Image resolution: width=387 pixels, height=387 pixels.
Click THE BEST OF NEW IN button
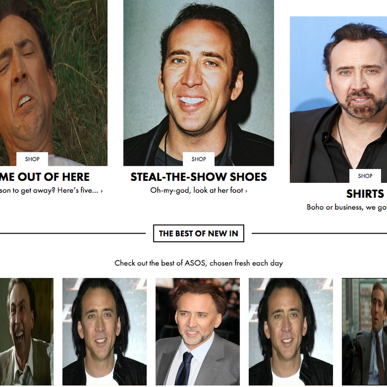199,233
